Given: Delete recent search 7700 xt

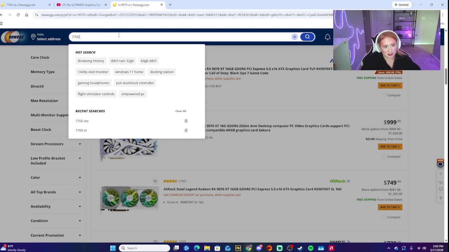Looking at the screenshot, I should click(x=186, y=131).
